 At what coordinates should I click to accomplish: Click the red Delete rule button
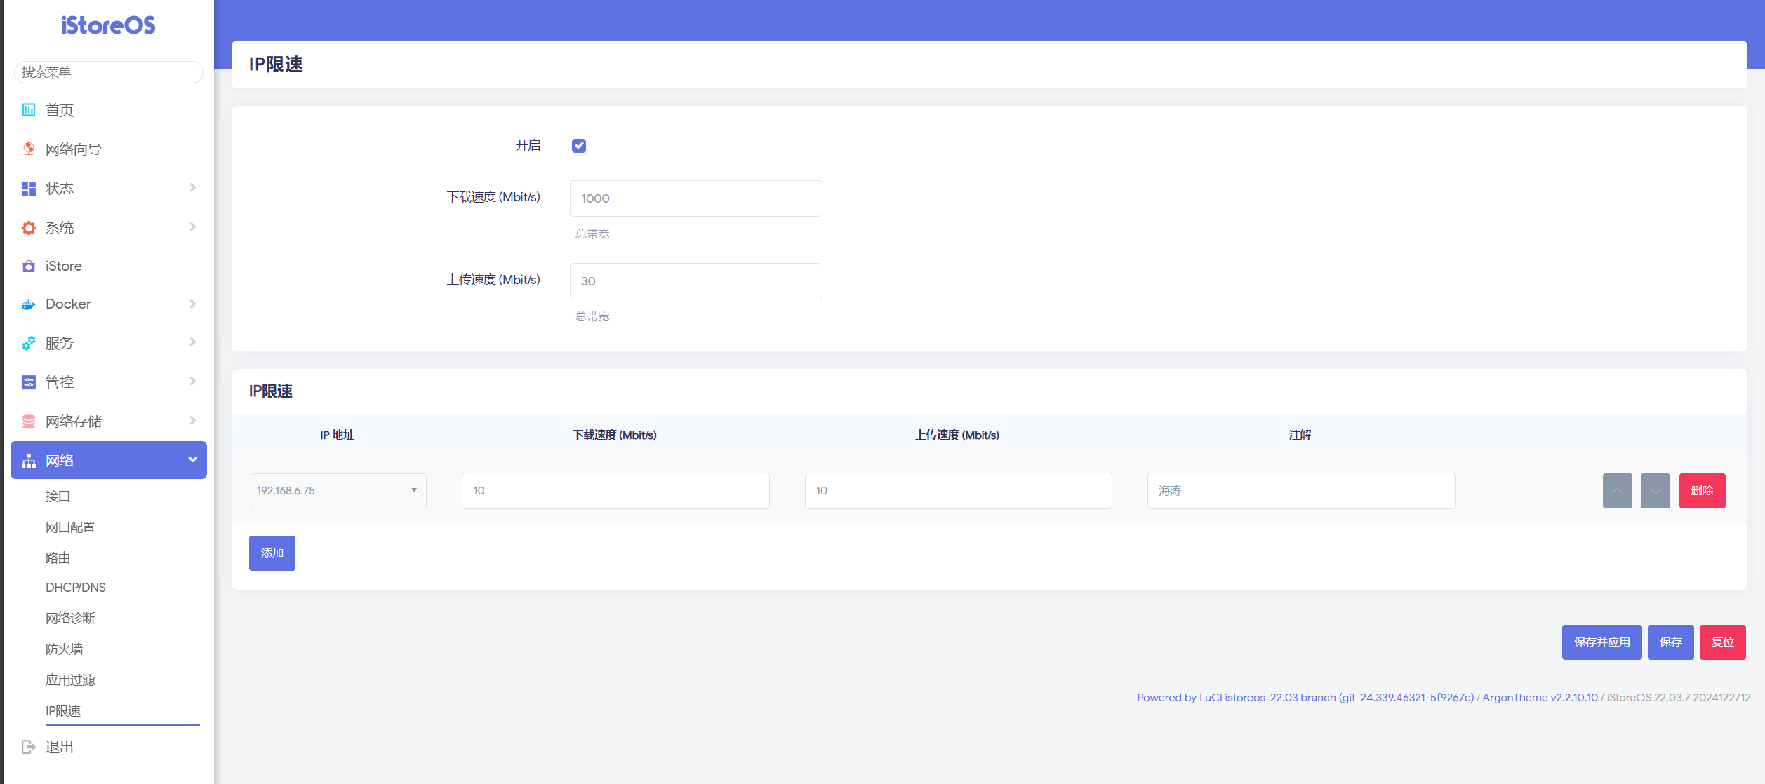pos(1702,491)
